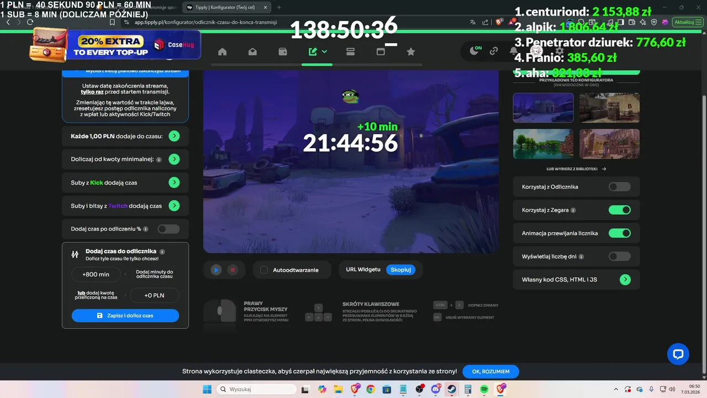Click the info icon beside Dodaj czas po odliczeniu
This screenshot has width=707, height=398.
(146, 229)
